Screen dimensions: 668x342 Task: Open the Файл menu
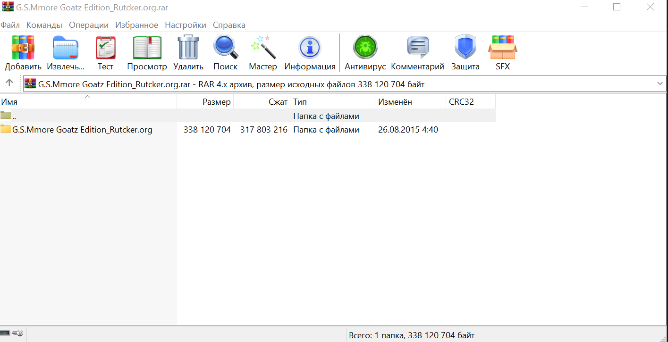click(x=10, y=25)
